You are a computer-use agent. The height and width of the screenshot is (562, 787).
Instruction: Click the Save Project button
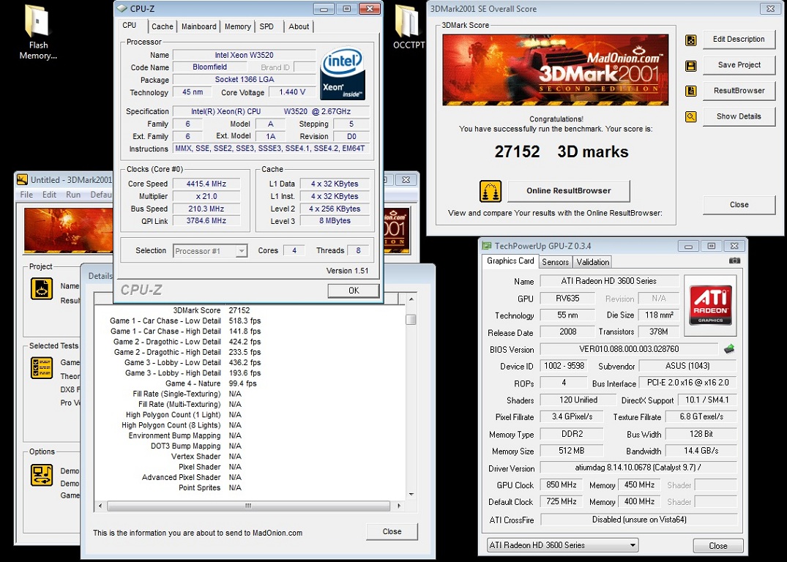point(739,64)
